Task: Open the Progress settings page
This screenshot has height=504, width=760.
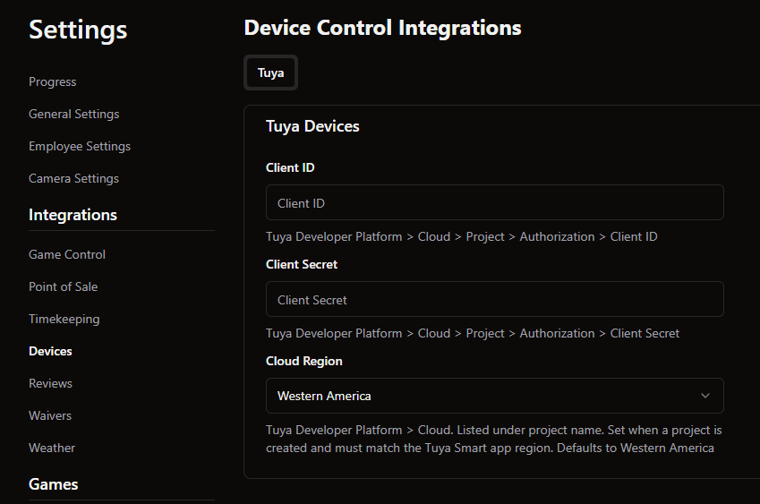Action: (52, 81)
